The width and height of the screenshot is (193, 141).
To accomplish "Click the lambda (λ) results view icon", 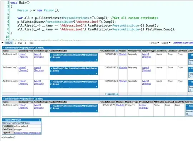I will coord(15,43).
